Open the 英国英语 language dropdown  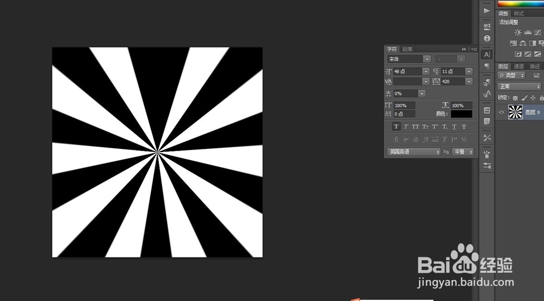click(x=413, y=152)
